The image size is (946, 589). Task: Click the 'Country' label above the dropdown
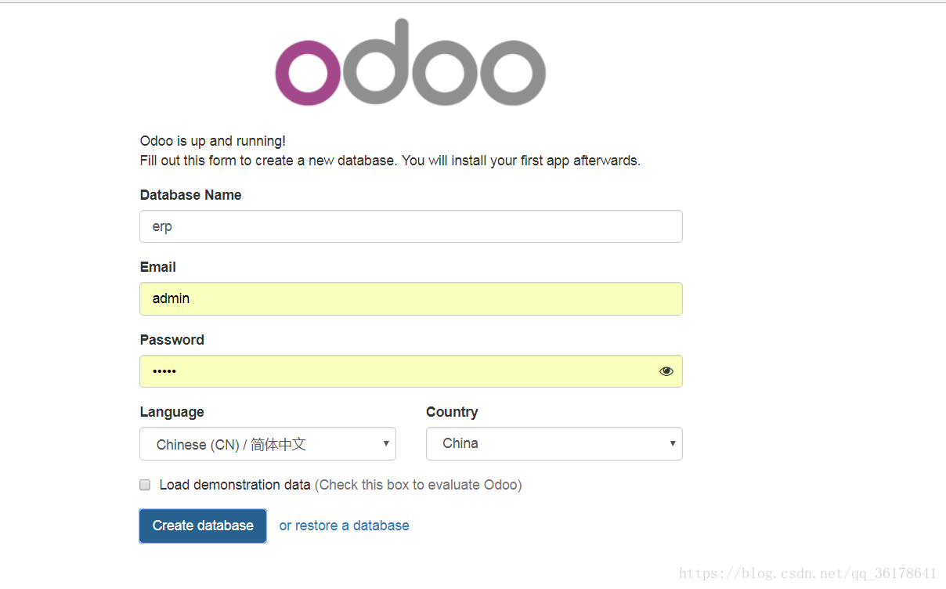(x=452, y=412)
